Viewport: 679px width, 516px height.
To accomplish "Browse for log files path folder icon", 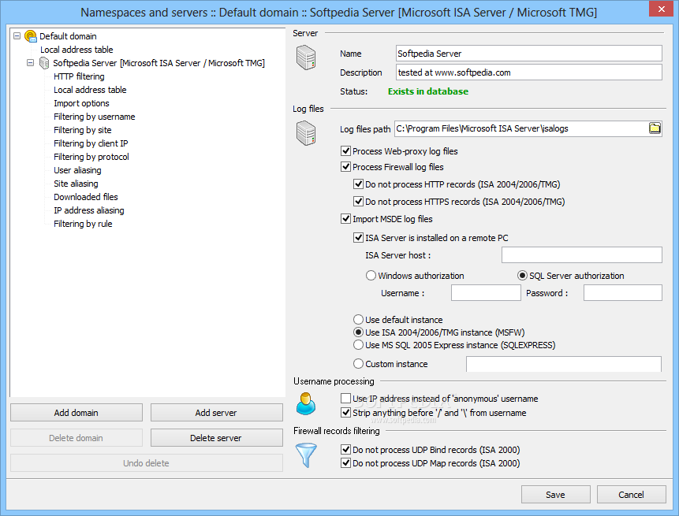I will 655,128.
